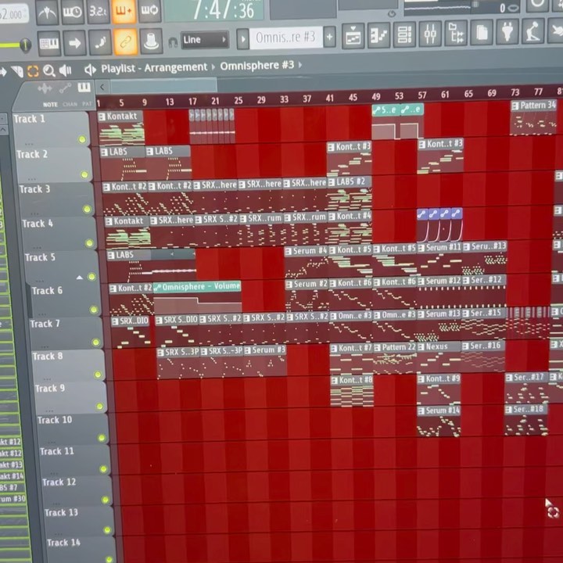This screenshot has height=563, width=563.
Task: Click the plus button beside pattern selector
Action: point(329,37)
